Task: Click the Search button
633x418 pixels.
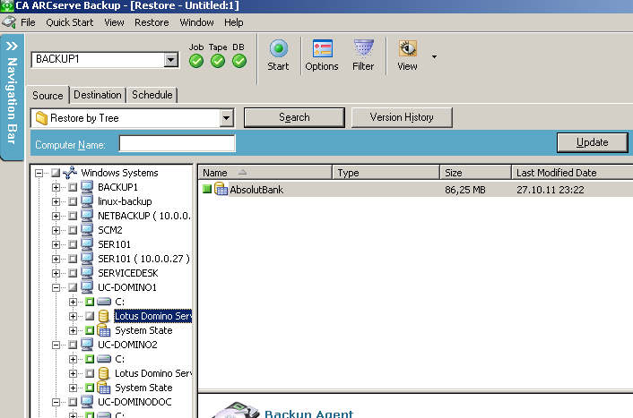Action: click(x=294, y=117)
